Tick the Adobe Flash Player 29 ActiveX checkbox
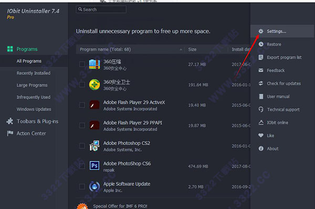Viewport: 315px width, 209px height. click(x=82, y=105)
